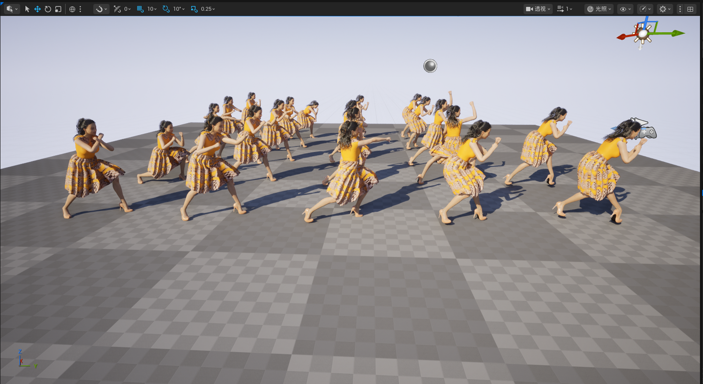703x384 pixels.
Task: Open the 光照 lit view mode dropdown
Action: [599, 9]
